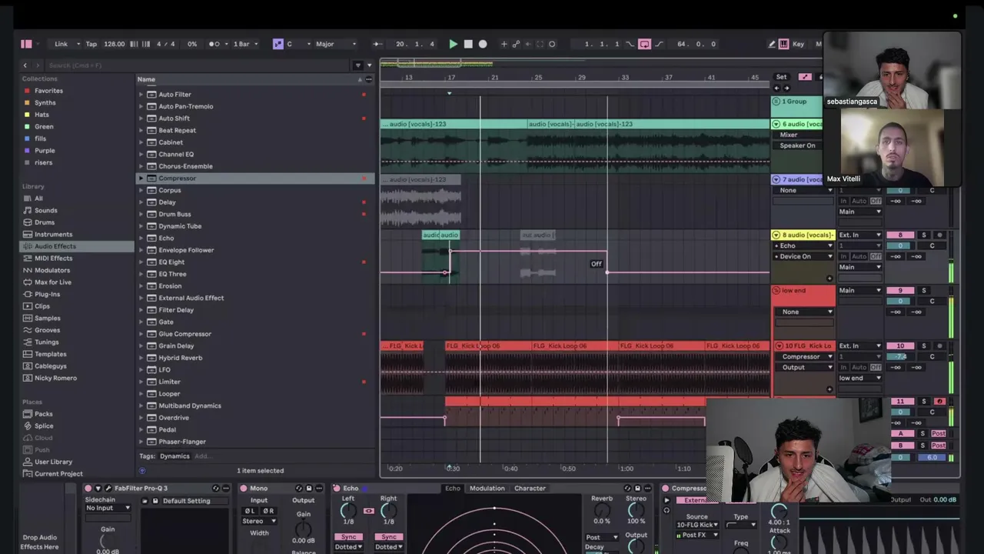The height and width of the screenshot is (554, 984).
Task: Click the Set locator button
Action: pos(781,77)
